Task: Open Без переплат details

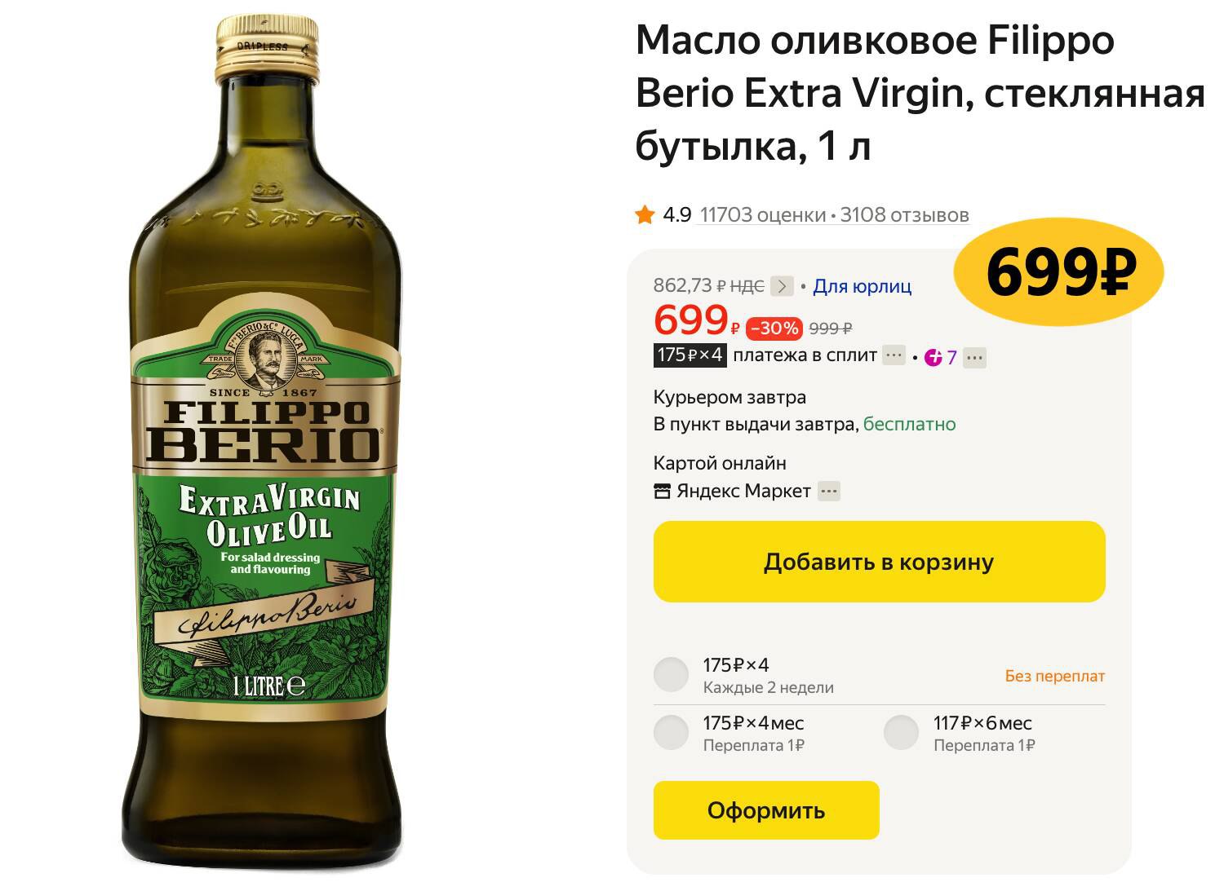Action: click(x=1053, y=676)
